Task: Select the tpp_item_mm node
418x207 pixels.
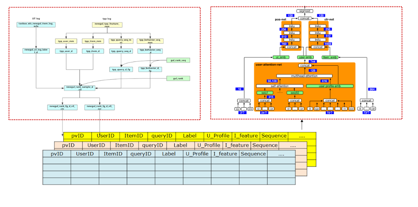Action: (x=92, y=41)
